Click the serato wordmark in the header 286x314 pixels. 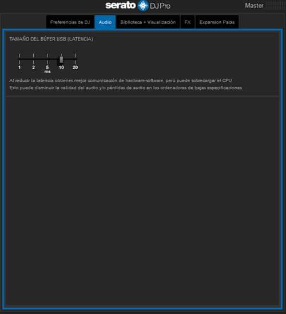[121, 5]
